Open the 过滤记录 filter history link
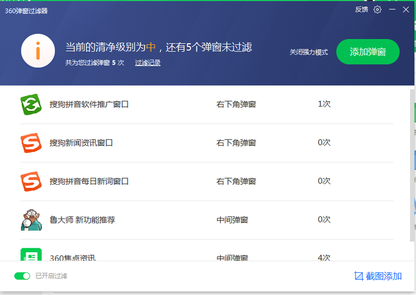The image size is (416, 295). point(148,63)
